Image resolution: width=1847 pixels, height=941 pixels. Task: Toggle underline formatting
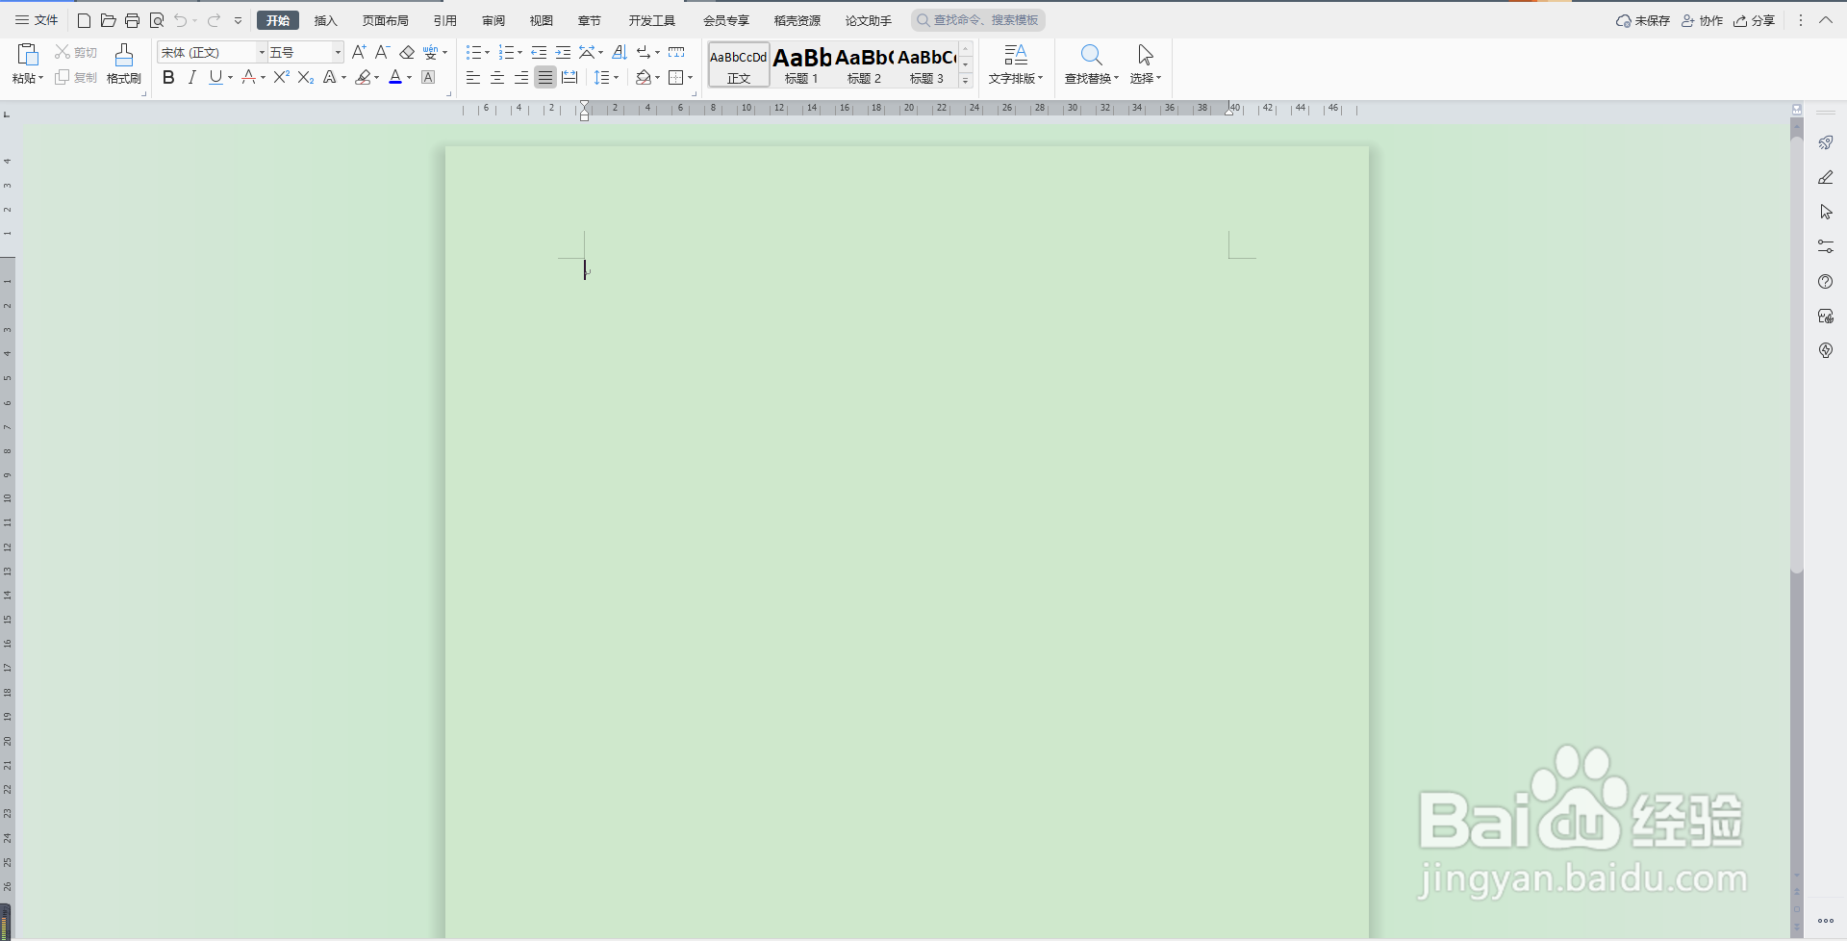point(215,77)
